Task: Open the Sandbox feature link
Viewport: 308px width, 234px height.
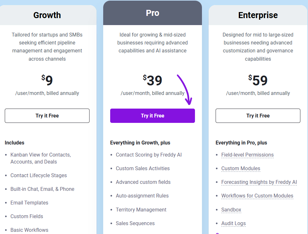Action: pos(231,210)
